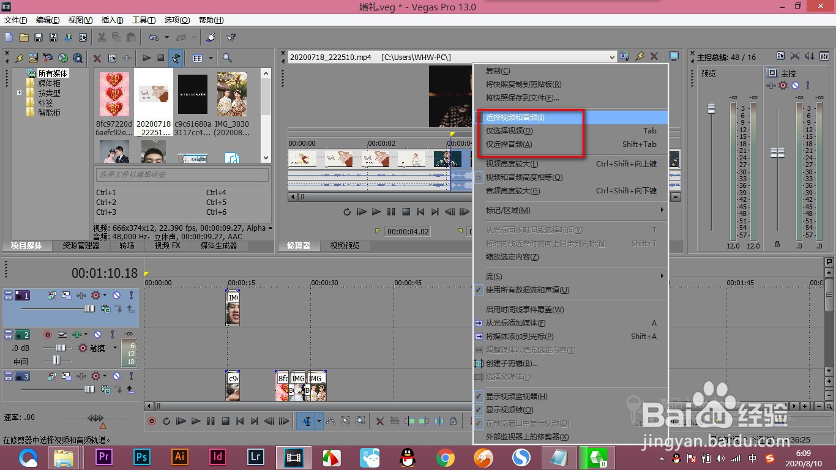Click the timeline record button

152,421
